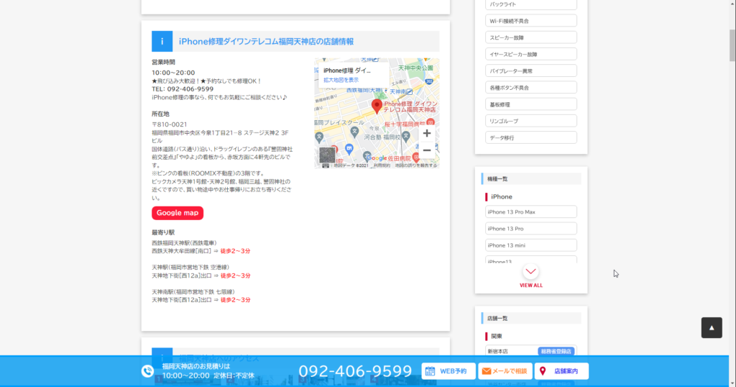The width and height of the screenshot is (736, 387).
Task: Click the school marker near 河合塾 福岡校
Action: point(406,136)
